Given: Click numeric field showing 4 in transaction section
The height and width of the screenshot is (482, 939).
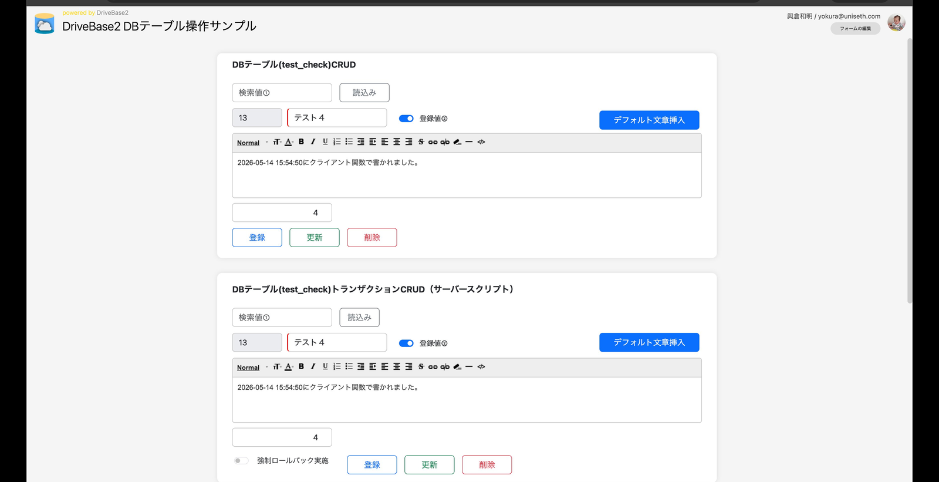Looking at the screenshot, I should 282,437.
